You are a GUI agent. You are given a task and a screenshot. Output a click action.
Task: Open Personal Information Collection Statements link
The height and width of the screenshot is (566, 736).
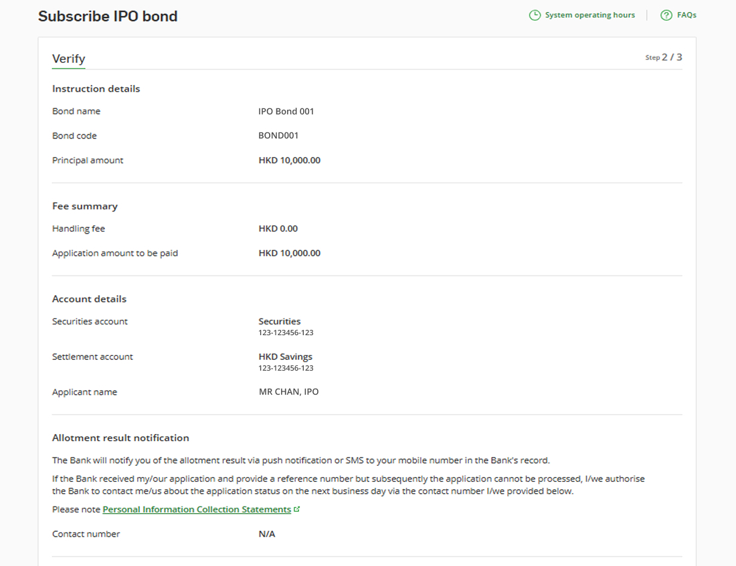[197, 510]
